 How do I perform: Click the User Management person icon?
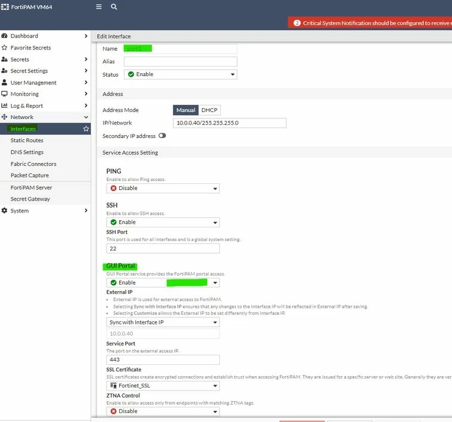pos(4,82)
